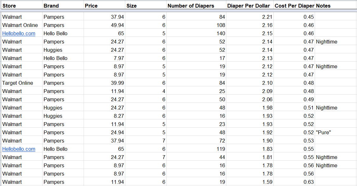Screen dimensions: 357x186
Task: Click Diaper Per Dollar value 2.16
Action: [x=267, y=25]
